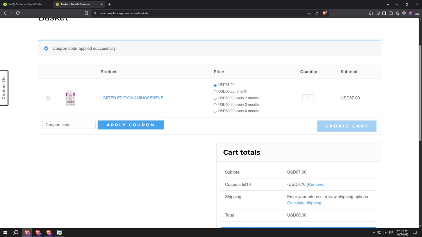Open the network tray icon
The image size is (422, 237).
click(x=379, y=233)
